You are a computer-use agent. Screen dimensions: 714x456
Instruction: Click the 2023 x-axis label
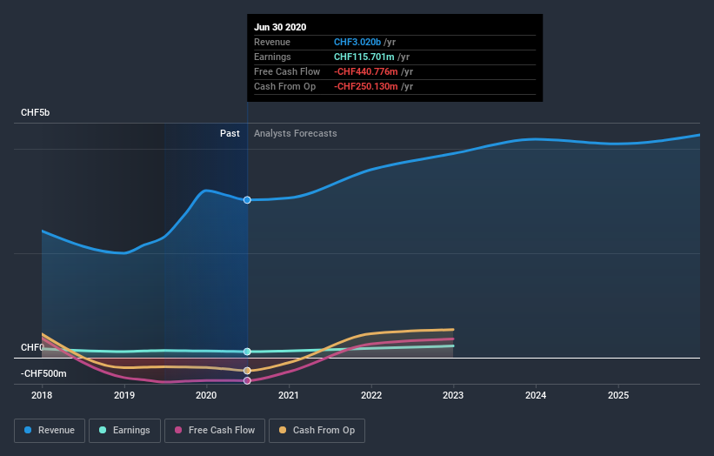[x=453, y=395]
